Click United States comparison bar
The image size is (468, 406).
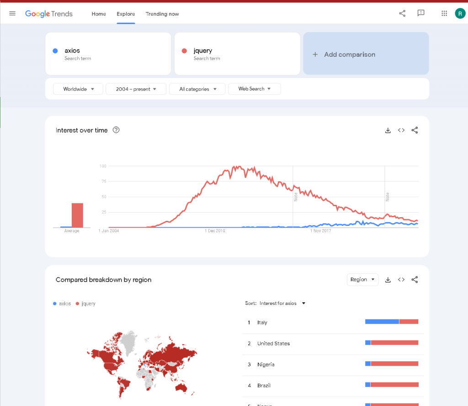tap(392, 343)
